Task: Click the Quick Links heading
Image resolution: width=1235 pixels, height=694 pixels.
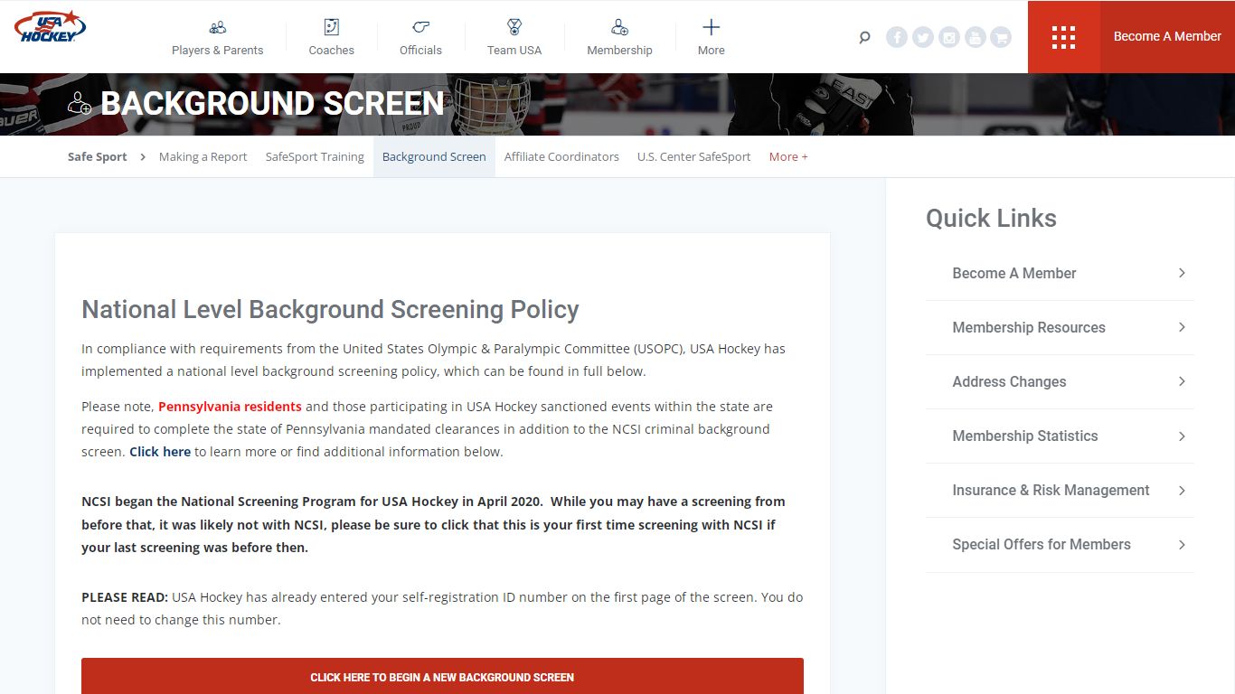Action: coord(991,219)
